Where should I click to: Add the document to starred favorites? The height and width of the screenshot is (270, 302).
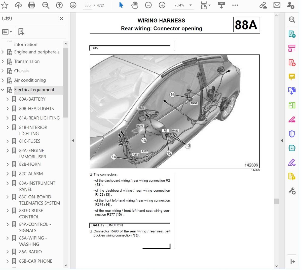[x=5, y=5]
